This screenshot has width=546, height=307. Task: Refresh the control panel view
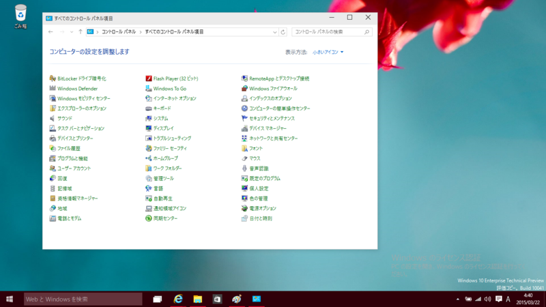283,32
